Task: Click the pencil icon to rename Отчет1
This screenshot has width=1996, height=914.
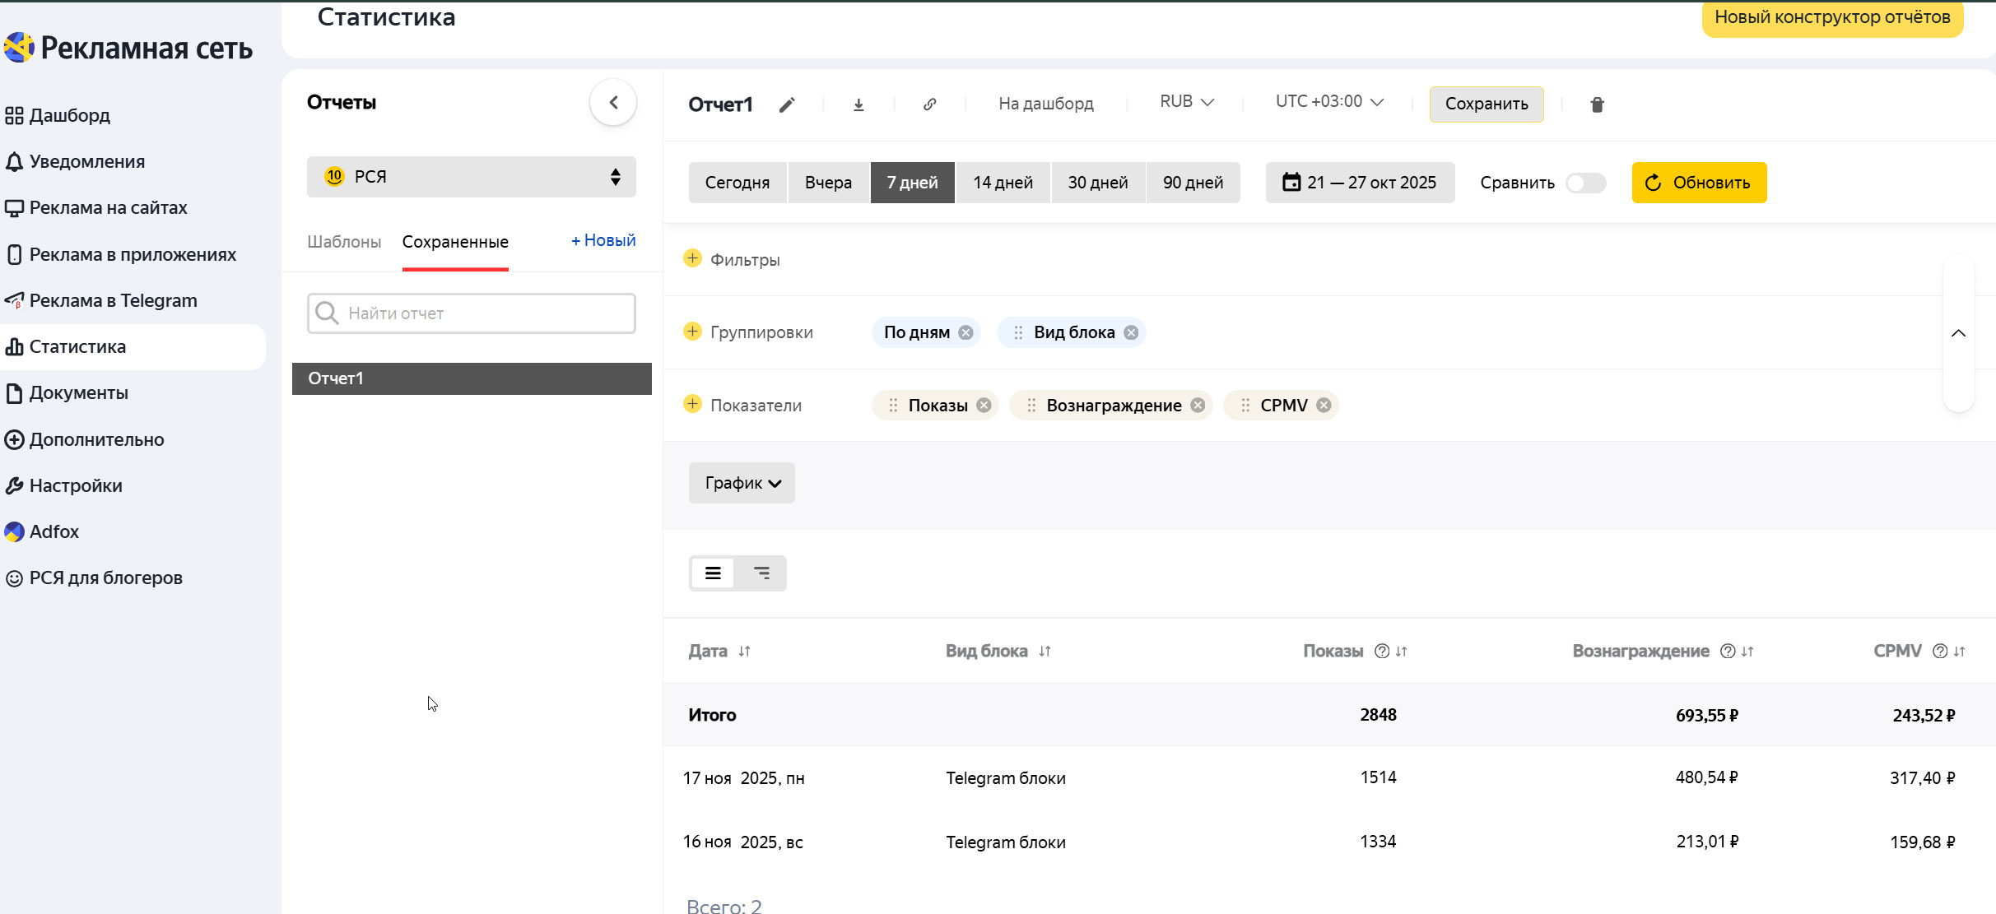Action: pos(787,104)
